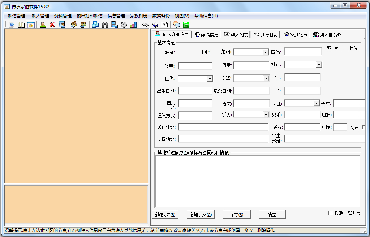This screenshot has height=237, width=370.
Task: Click the letter A toolbar icon
Action: pyautogui.click(x=164, y=25)
